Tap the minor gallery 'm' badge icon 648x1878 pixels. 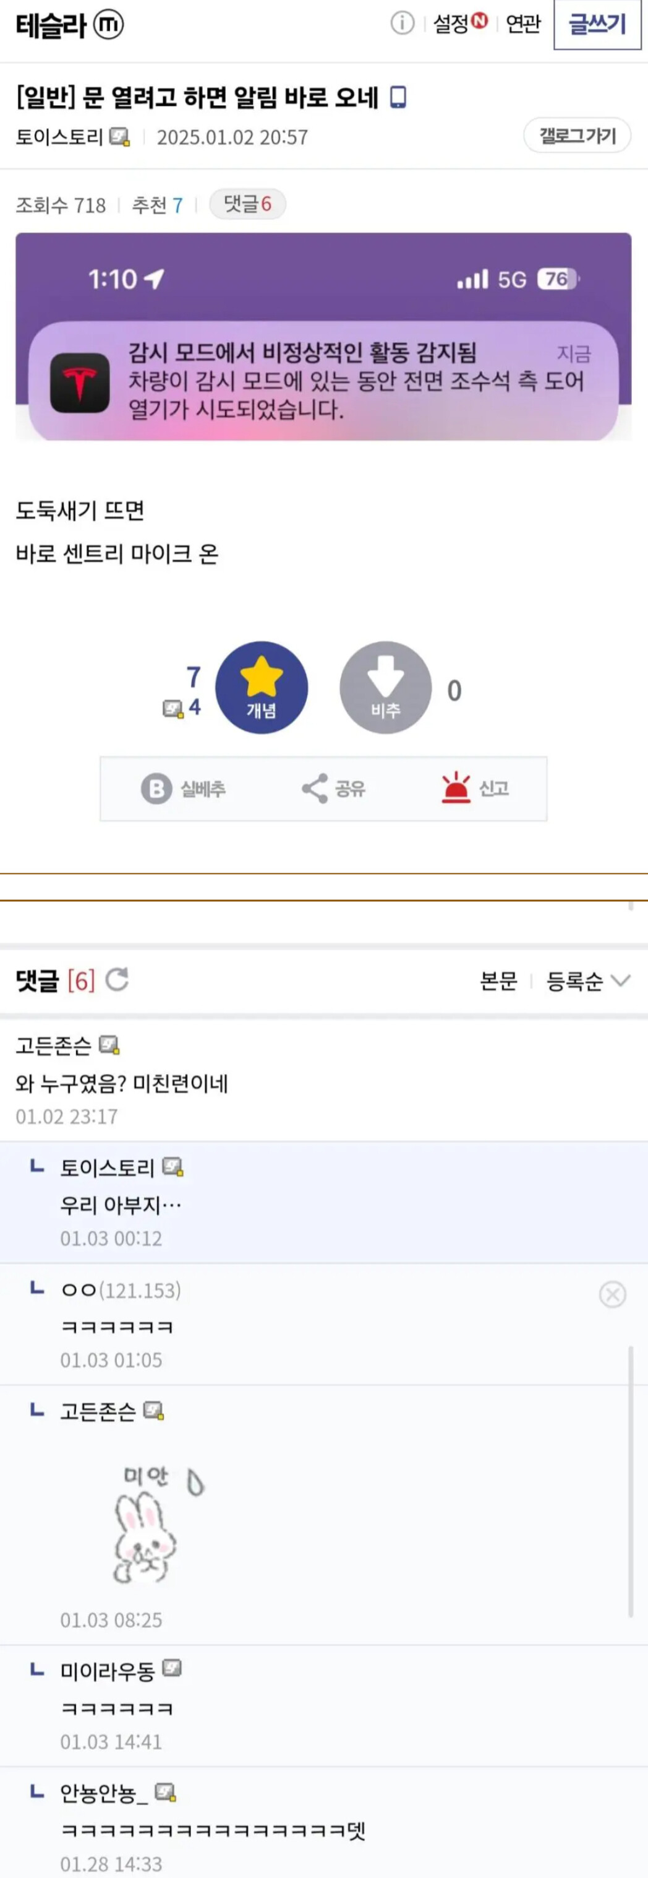coord(108,25)
